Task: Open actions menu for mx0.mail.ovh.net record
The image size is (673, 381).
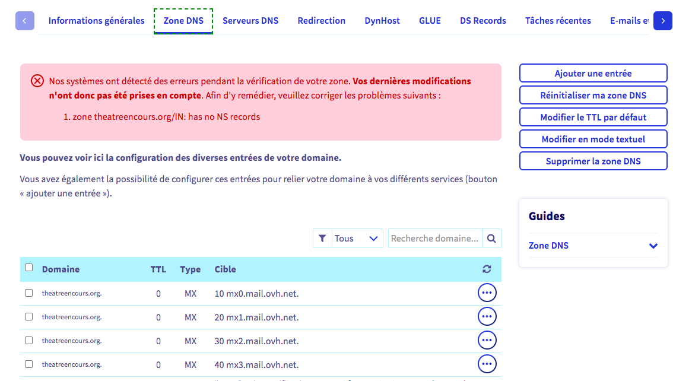Action: (x=487, y=293)
